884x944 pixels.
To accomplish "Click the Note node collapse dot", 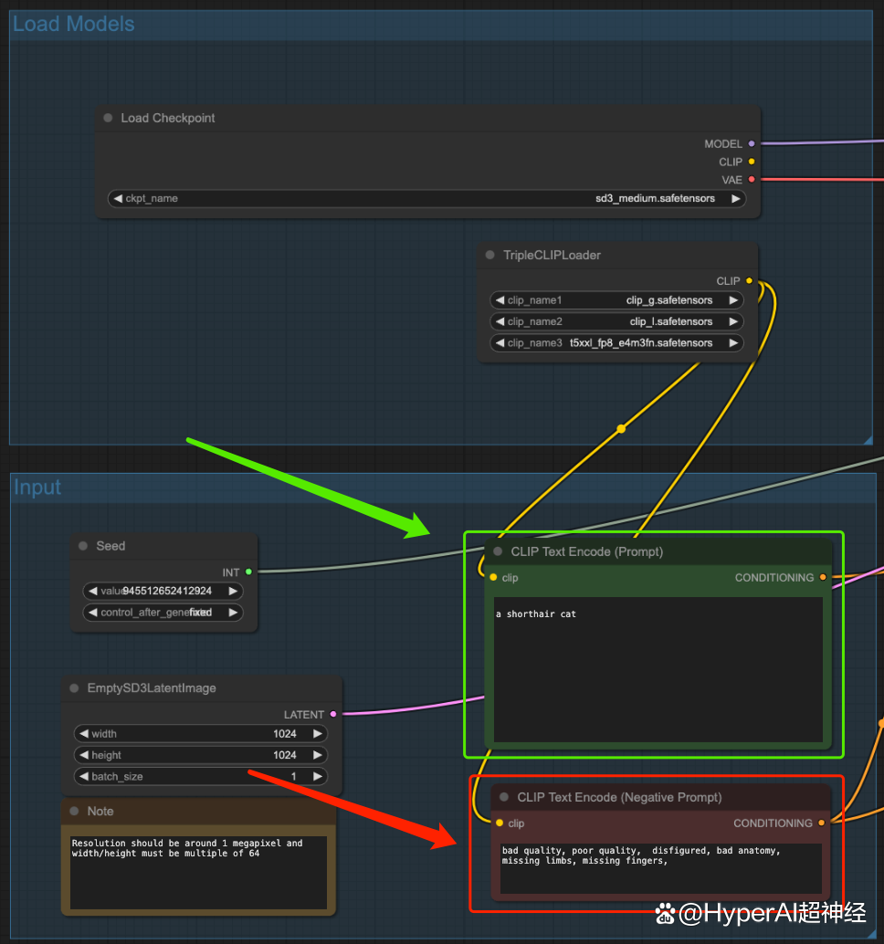I will [x=74, y=811].
